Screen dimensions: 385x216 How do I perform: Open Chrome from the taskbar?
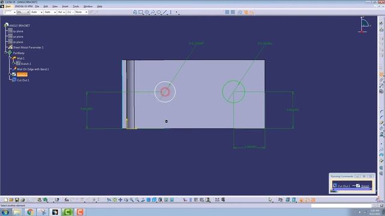30,212
